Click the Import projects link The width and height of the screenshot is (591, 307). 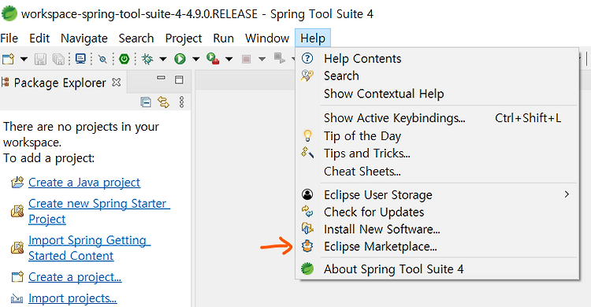click(72, 298)
